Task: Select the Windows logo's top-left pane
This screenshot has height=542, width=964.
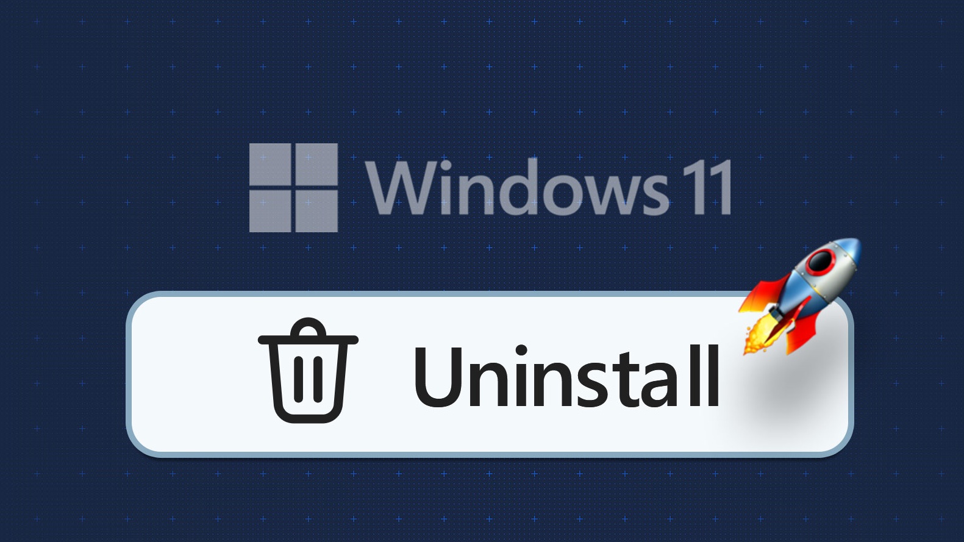Action: (270, 165)
